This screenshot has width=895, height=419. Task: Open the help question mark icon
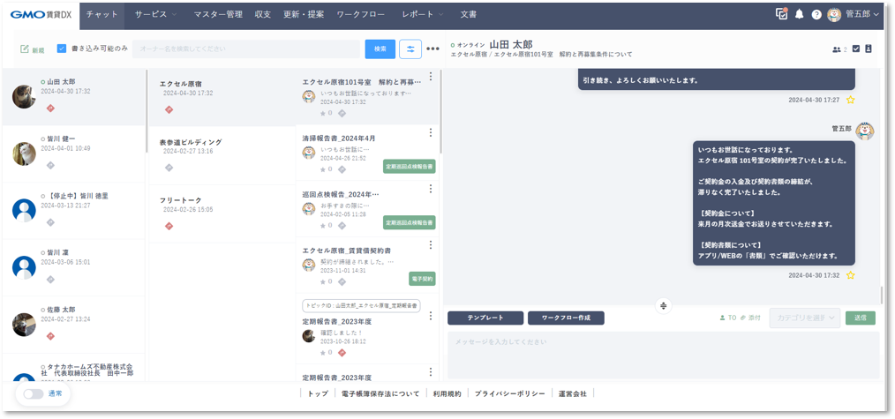[x=816, y=15]
